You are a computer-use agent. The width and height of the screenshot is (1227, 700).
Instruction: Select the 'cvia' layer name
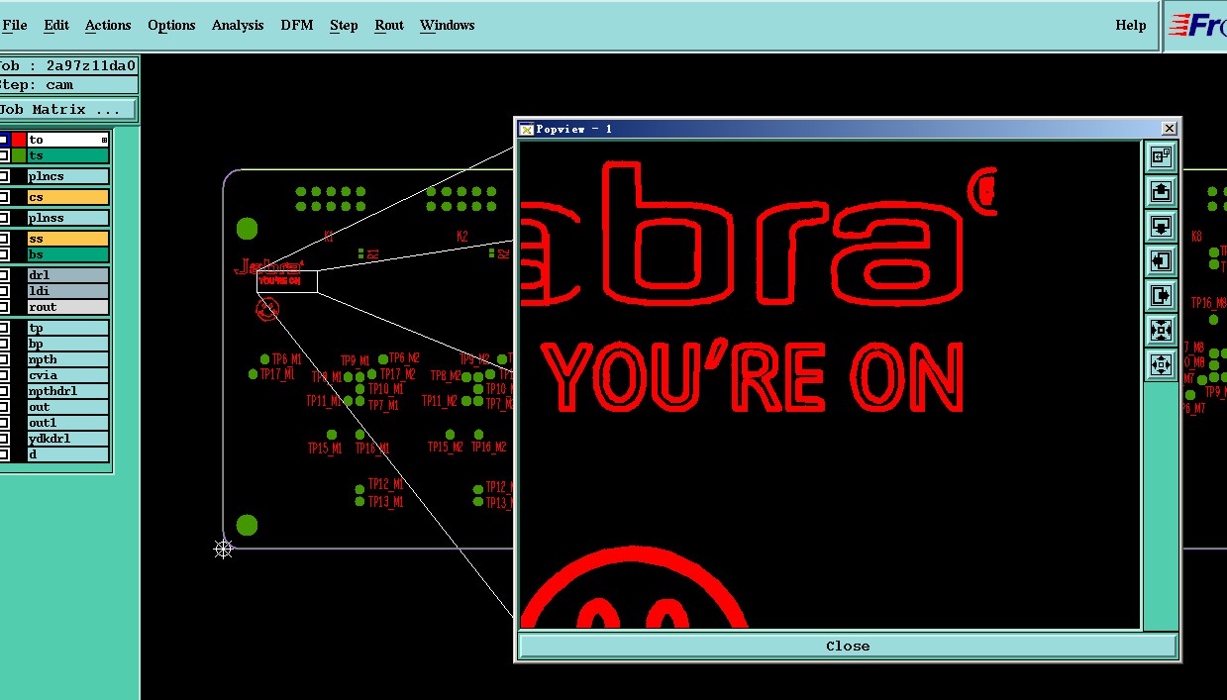(x=68, y=375)
